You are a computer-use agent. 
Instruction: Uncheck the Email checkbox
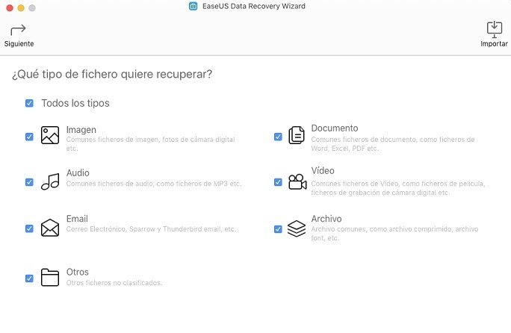coord(29,228)
